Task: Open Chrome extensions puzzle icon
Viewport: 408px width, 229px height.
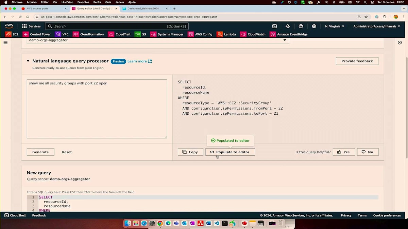Action: point(385,17)
